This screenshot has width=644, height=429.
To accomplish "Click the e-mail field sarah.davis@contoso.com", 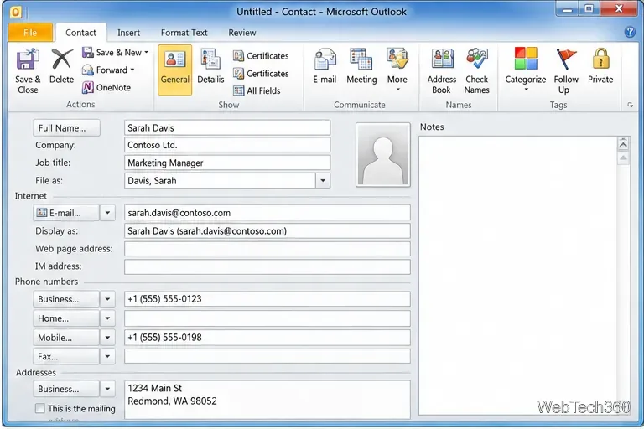I will click(267, 213).
